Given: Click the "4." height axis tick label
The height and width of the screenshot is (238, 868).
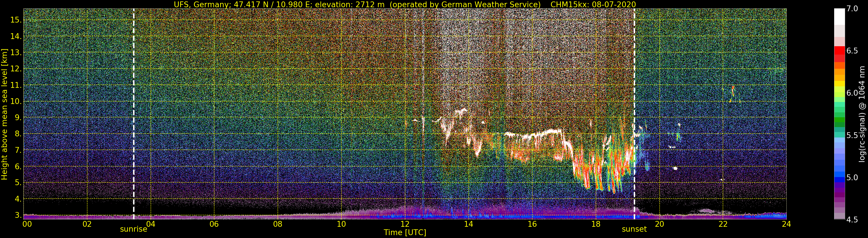Looking at the screenshot, I should tap(18, 199).
